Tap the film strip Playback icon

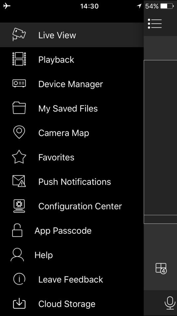19,59
